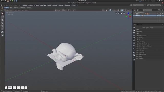This screenshot has height=92, width=164.
Task: Switch to the Texture Paint workspace tab
Action: pyautogui.click(x=43, y=5)
